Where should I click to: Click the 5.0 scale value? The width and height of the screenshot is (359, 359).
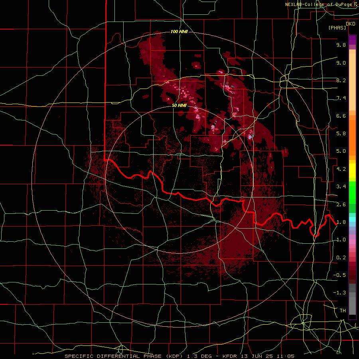341,151
